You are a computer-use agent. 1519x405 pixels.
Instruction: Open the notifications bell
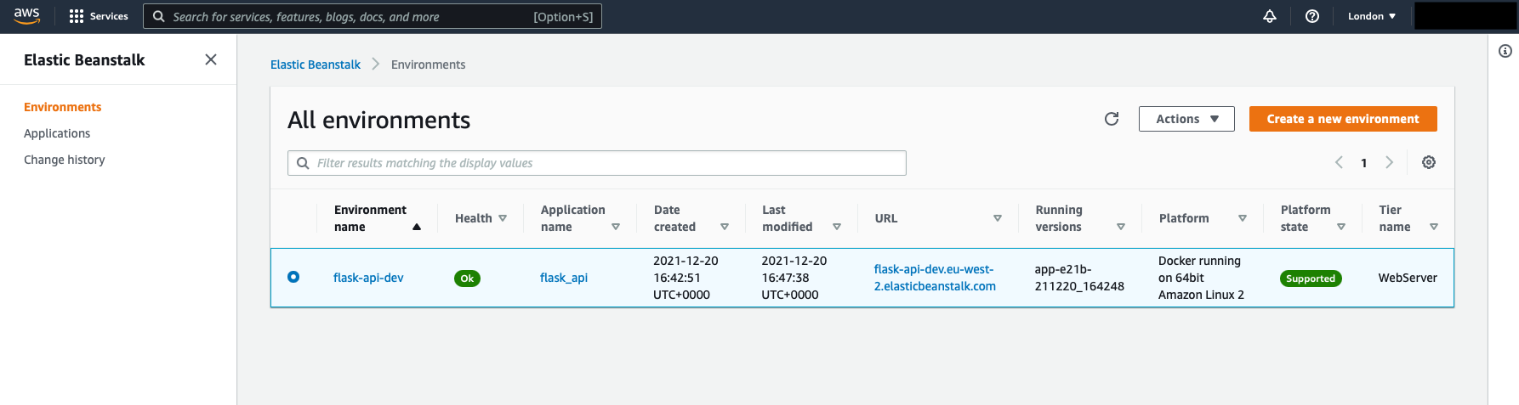point(1270,16)
